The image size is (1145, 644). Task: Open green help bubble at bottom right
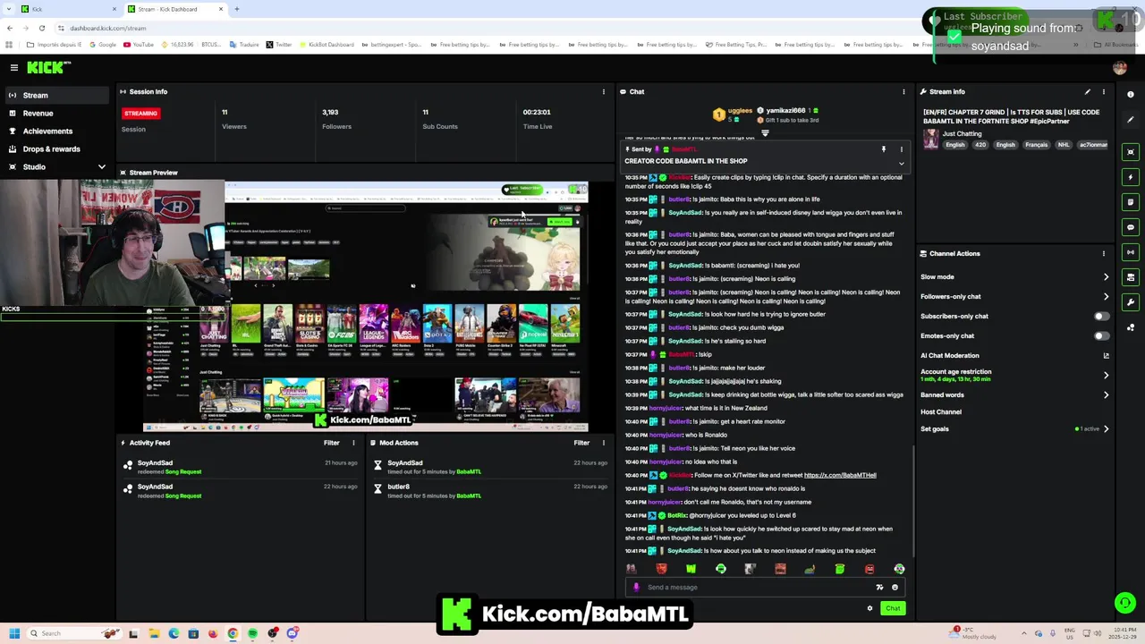coord(1125,603)
